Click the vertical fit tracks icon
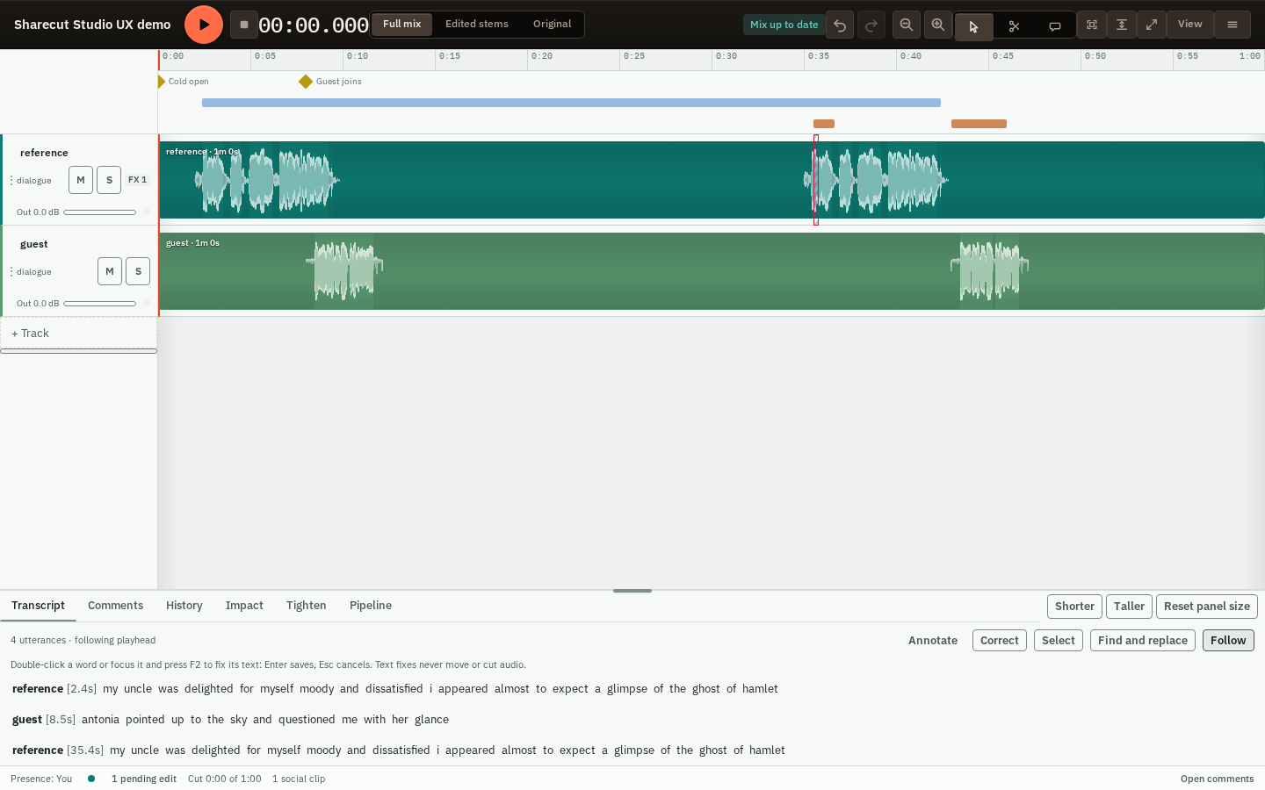This screenshot has width=1265, height=790. 1122,25
